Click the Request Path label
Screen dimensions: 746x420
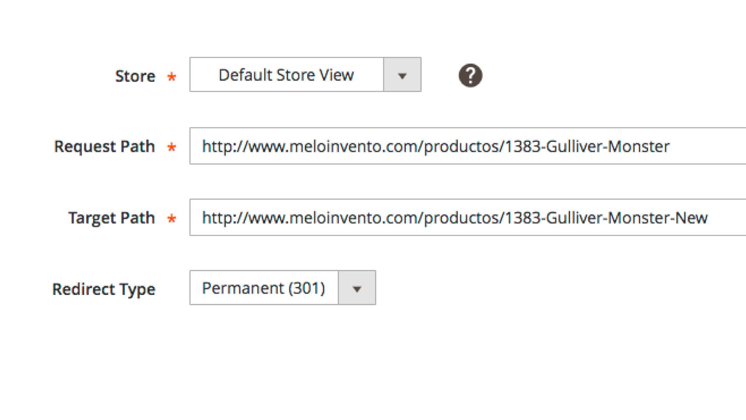tap(104, 147)
